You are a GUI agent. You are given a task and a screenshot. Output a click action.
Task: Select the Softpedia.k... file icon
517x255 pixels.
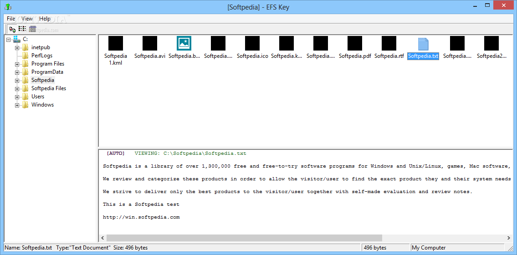(287, 44)
